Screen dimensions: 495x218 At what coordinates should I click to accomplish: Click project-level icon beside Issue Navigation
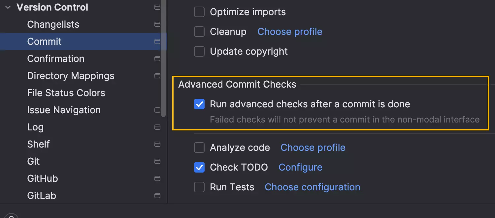click(x=157, y=110)
